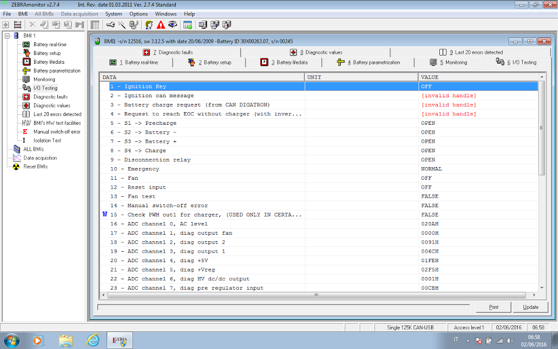
Task: Open the Options menu
Action: click(138, 14)
